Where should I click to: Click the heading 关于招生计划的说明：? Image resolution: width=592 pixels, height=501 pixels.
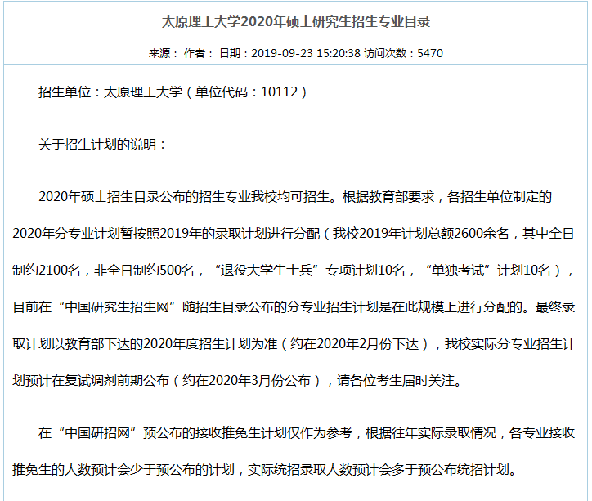tap(102, 144)
